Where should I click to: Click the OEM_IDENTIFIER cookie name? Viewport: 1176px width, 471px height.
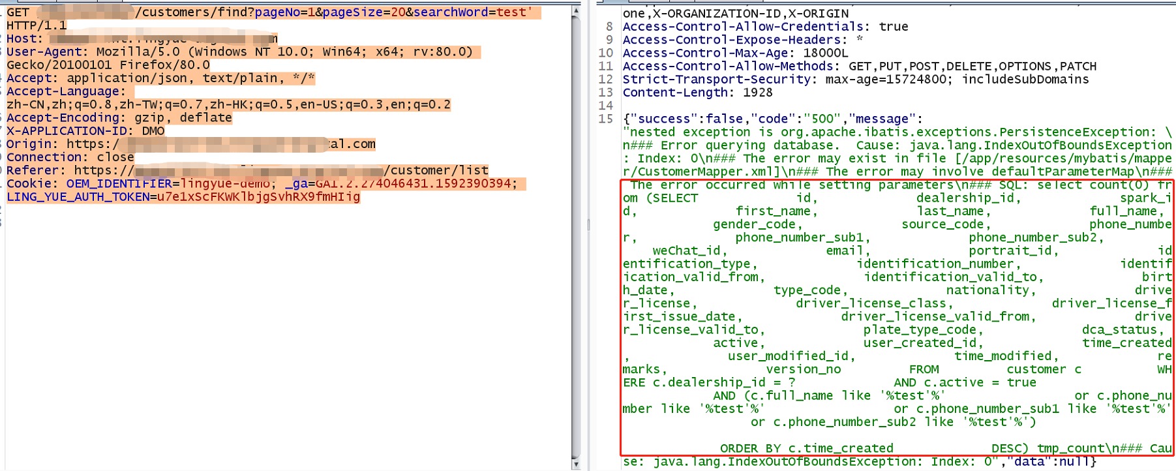pyautogui.click(x=119, y=184)
